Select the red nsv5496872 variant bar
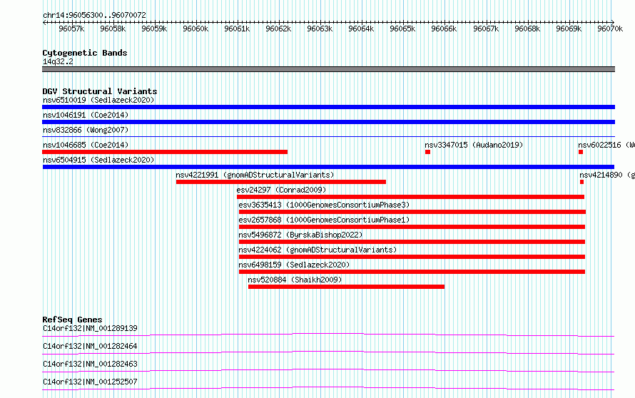Image resolution: width=635 pixels, height=398 pixels. coord(412,242)
